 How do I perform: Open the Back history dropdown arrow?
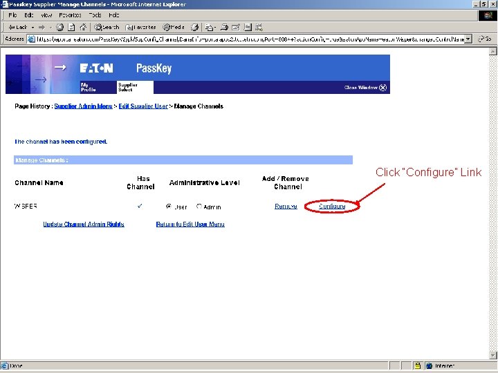click(33, 28)
